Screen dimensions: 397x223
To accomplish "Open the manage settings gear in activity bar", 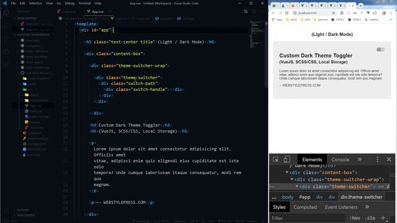I will coord(6,211).
